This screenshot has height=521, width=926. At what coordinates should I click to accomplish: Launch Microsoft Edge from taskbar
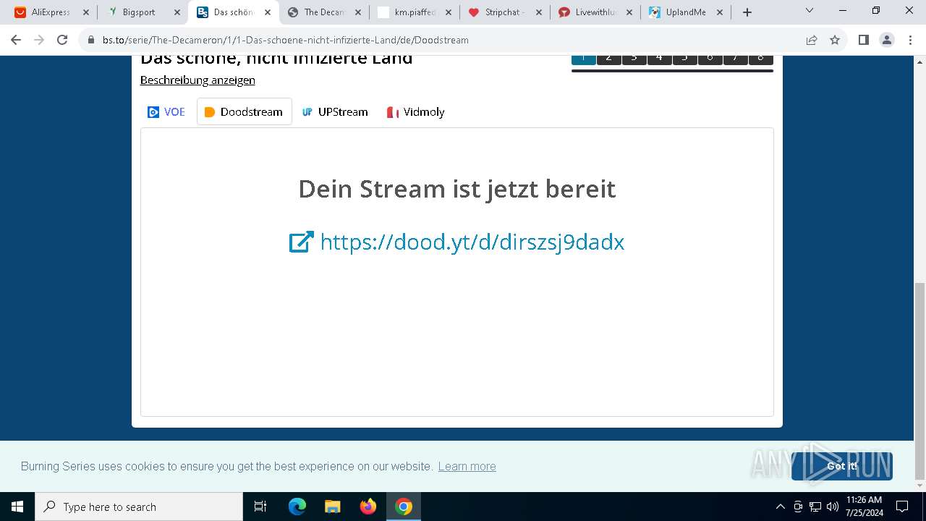297,507
